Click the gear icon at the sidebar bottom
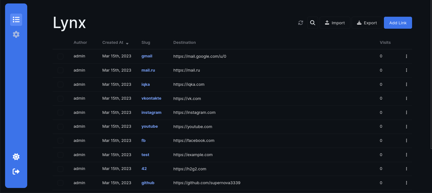 [16, 157]
